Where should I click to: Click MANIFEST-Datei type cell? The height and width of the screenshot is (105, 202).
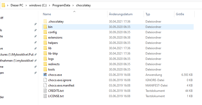(156, 85)
